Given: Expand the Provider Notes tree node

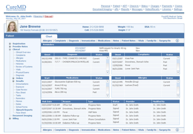Looking at the screenshot, I should click(10, 46).
